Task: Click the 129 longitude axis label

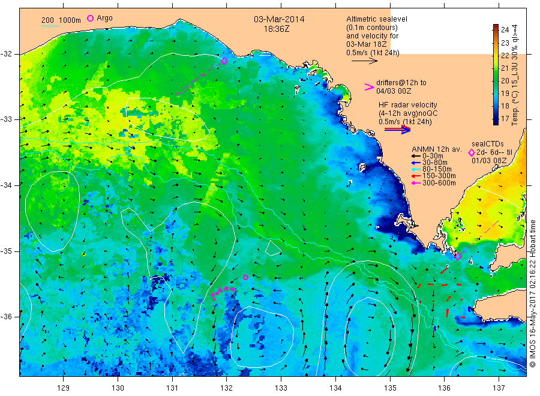Action: point(64,388)
